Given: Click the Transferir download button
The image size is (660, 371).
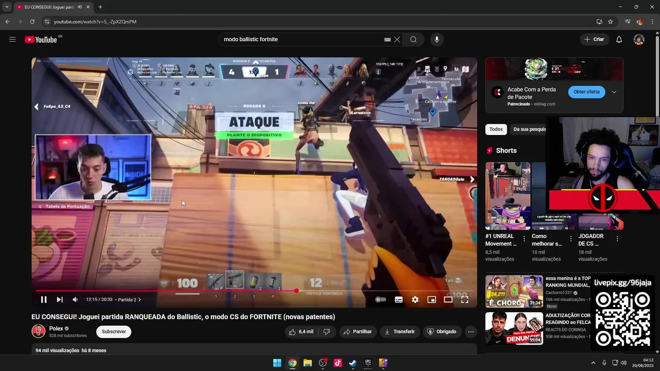Looking at the screenshot, I should [399, 332].
